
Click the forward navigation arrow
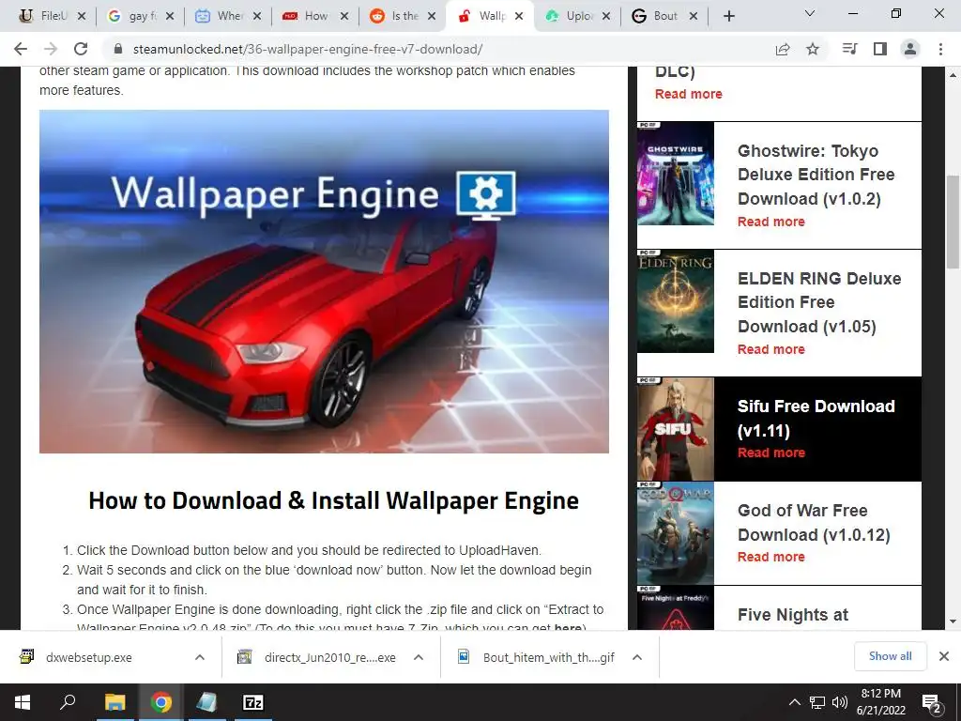[x=51, y=49]
